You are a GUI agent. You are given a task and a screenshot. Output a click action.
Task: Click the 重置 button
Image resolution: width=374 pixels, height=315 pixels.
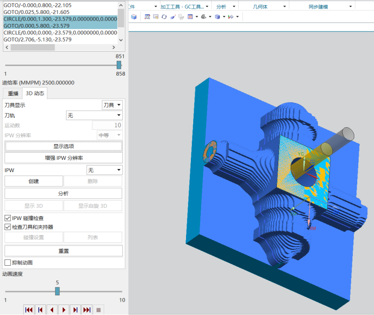tap(64, 251)
